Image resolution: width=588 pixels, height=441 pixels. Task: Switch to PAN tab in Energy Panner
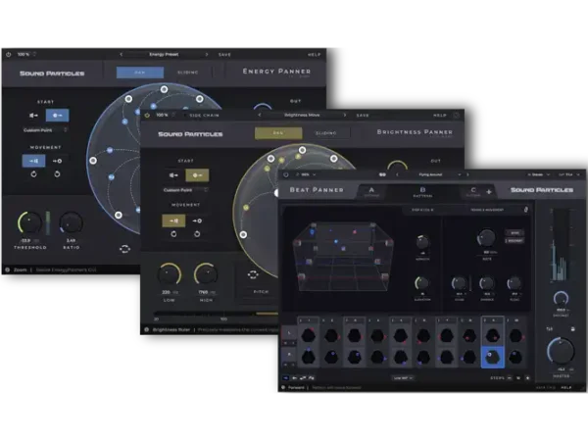[x=140, y=73]
